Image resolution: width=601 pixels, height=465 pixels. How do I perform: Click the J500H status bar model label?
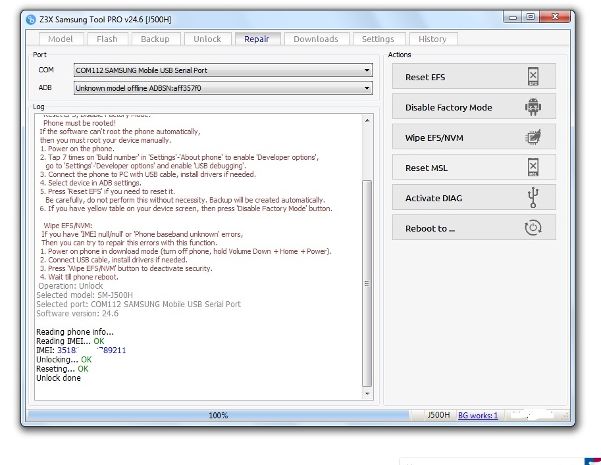click(x=438, y=415)
